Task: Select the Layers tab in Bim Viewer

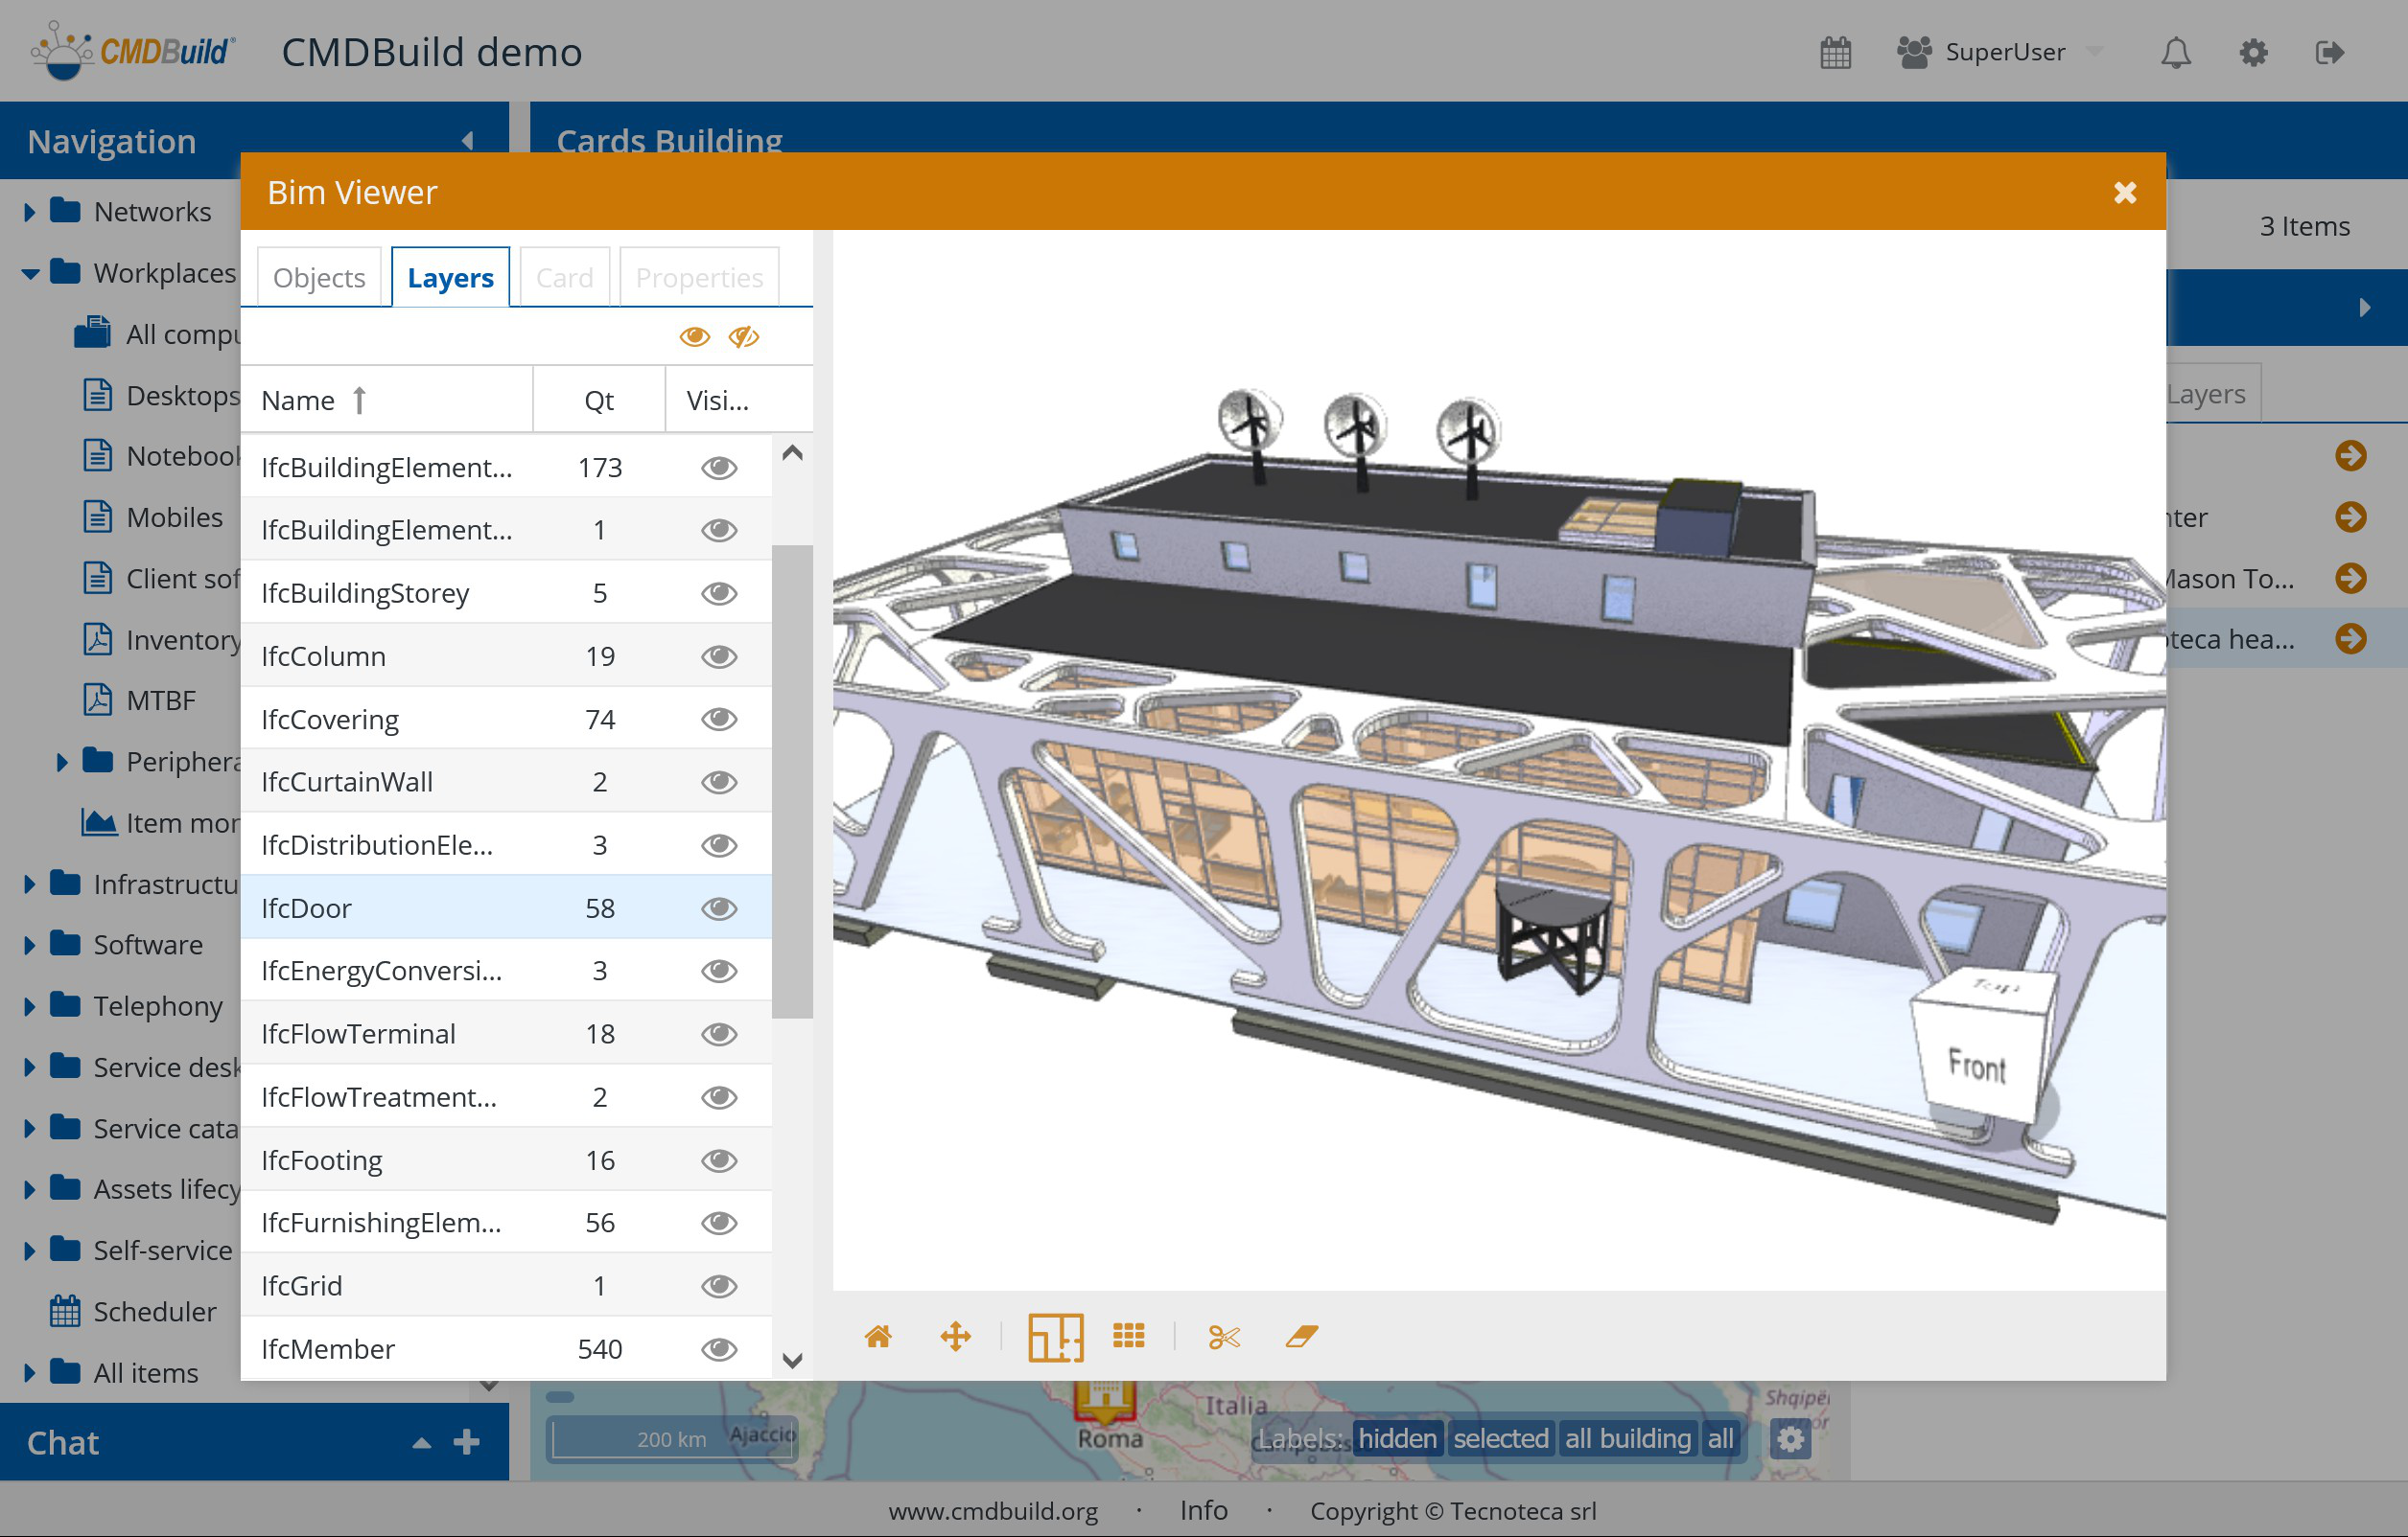Action: [450, 278]
